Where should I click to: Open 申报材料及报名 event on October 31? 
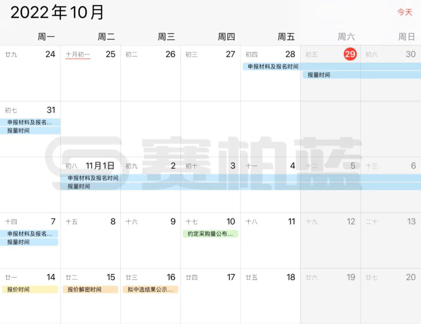[x=30, y=122]
